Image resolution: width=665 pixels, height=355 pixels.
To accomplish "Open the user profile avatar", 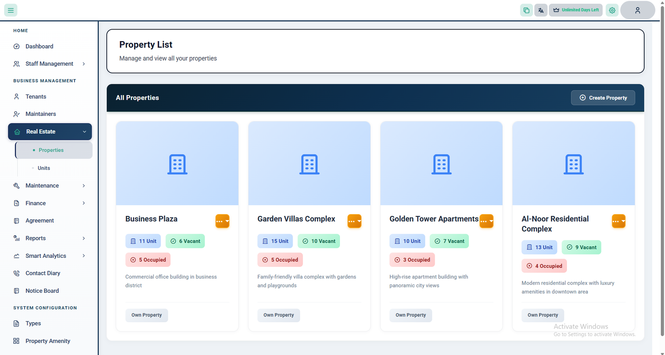I will tap(638, 10).
